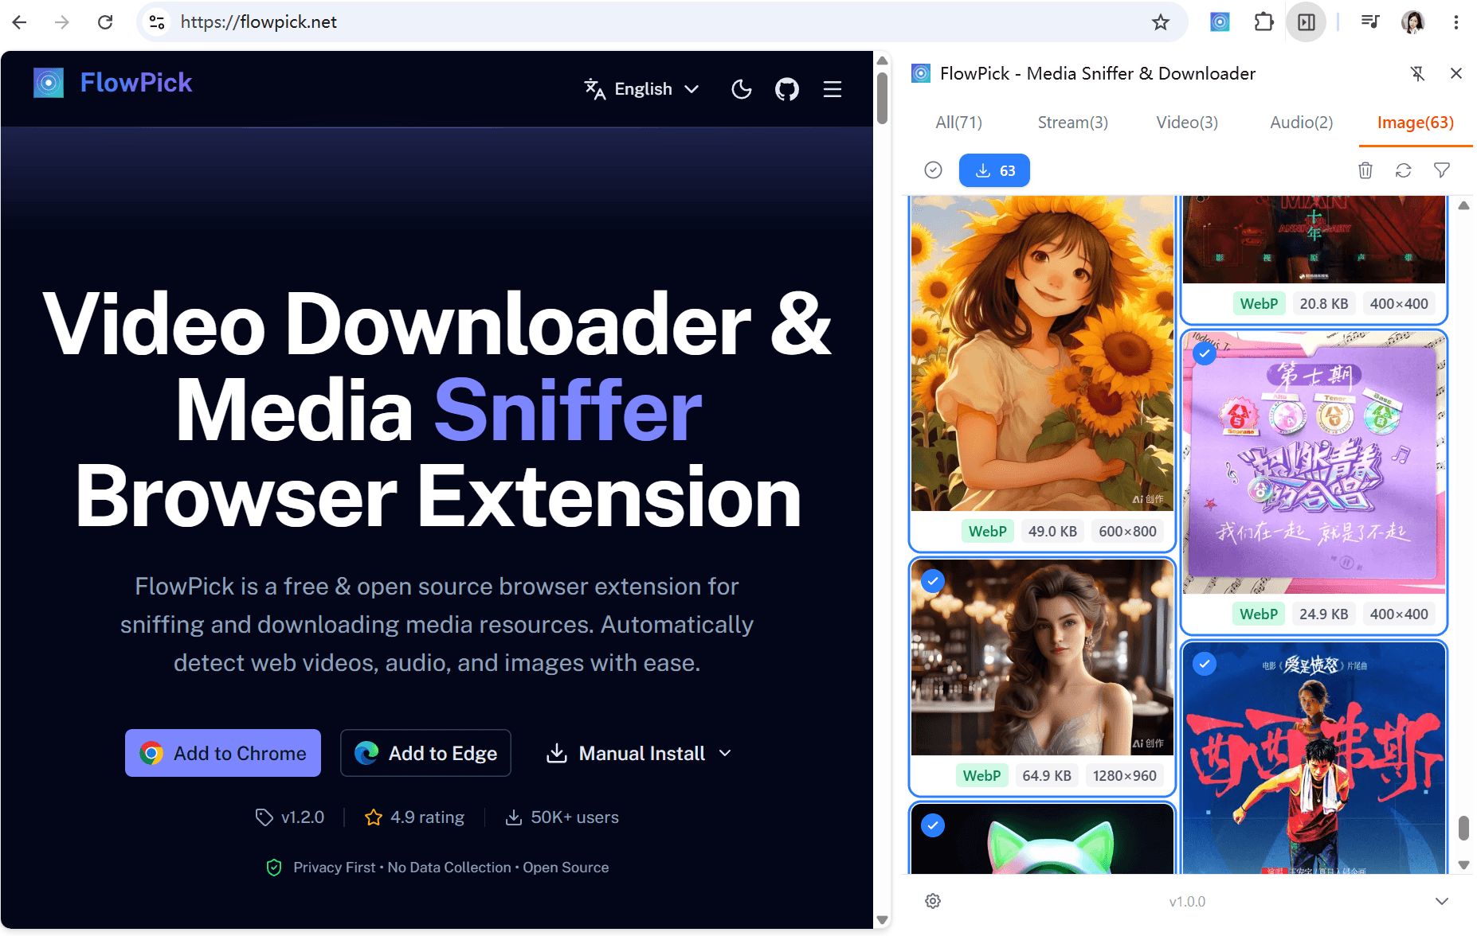Go back using the browser back arrow
Viewport: 1477px width, 936px height.
[x=20, y=22]
